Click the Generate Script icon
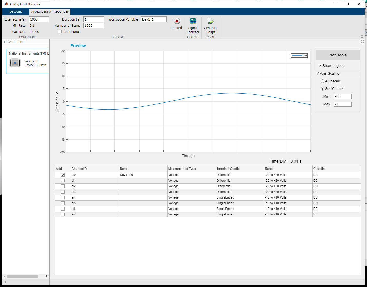The width and height of the screenshot is (367, 287). click(x=210, y=21)
